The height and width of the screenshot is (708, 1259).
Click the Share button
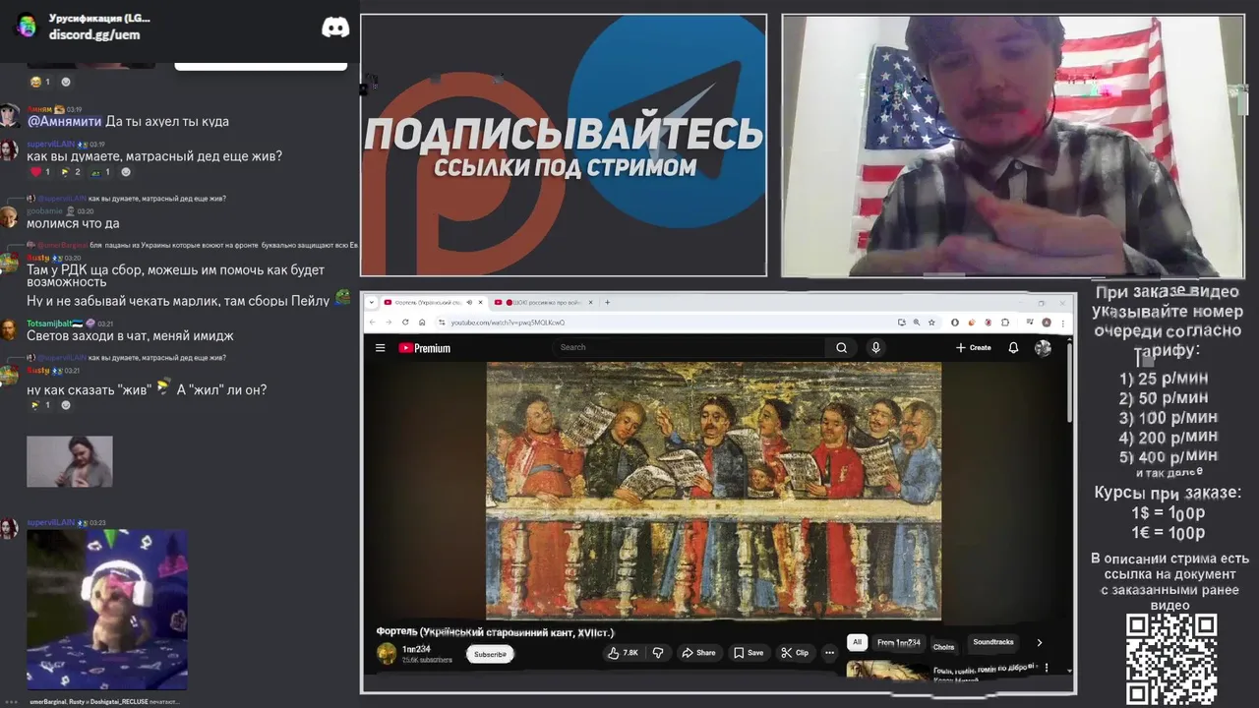pos(697,653)
